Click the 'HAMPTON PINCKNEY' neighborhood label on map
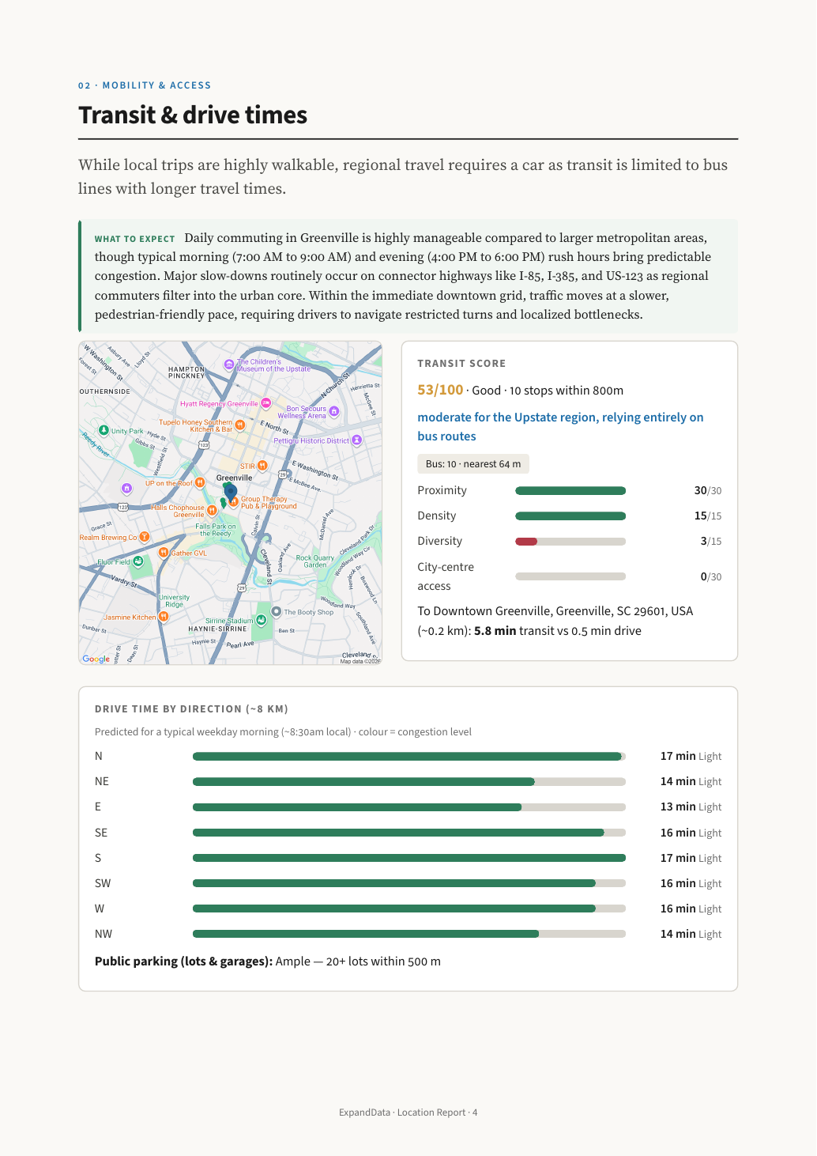The width and height of the screenshot is (817, 1156). pos(186,372)
